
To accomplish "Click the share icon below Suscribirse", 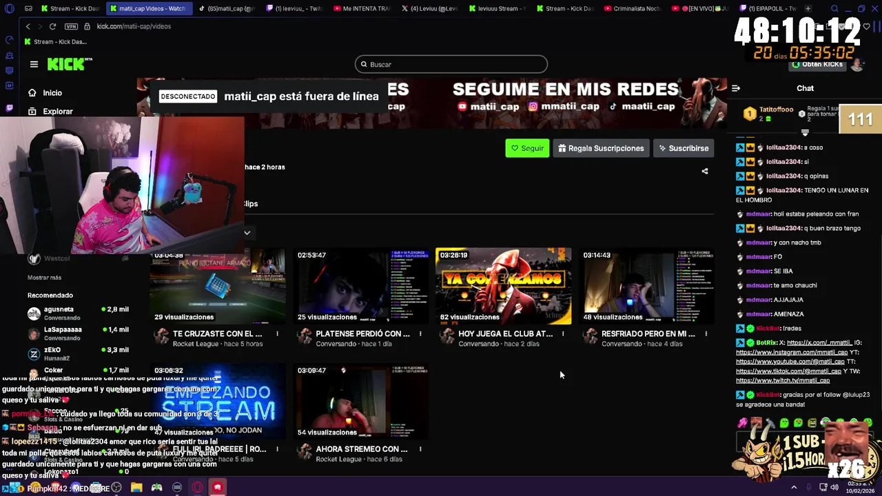I will [x=704, y=171].
